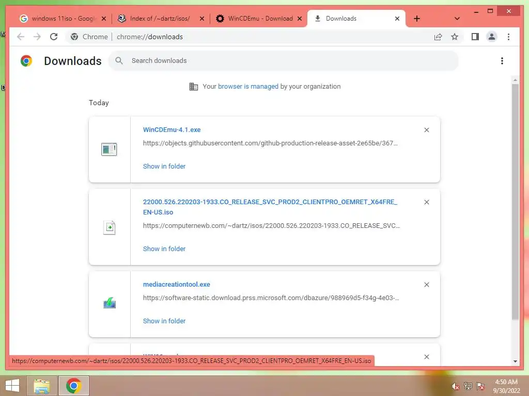529x396 pixels.
Task: Expand the tab search chevron
Action: pyautogui.click(x=457, y=19)
